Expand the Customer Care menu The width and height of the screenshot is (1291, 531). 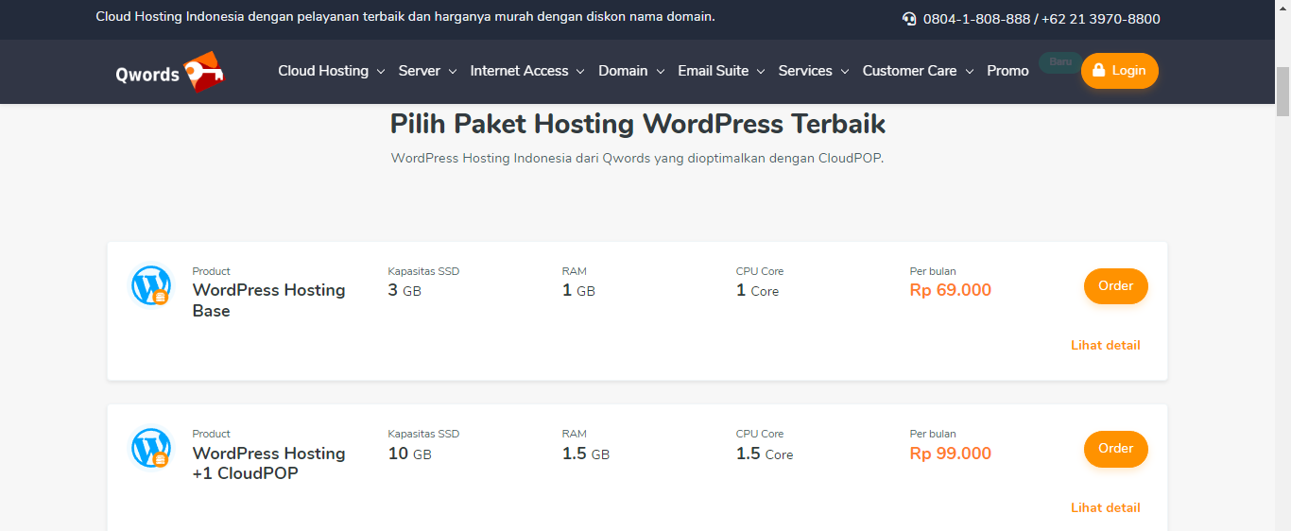point(917,71)
